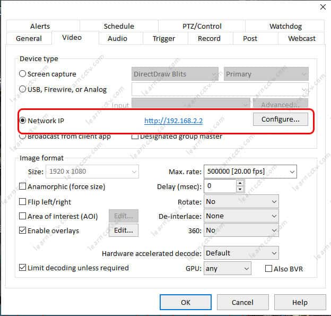Increase the Delay msec stepper value
The width and height of the screenshot is (331, 316).
tap(240, 183)
